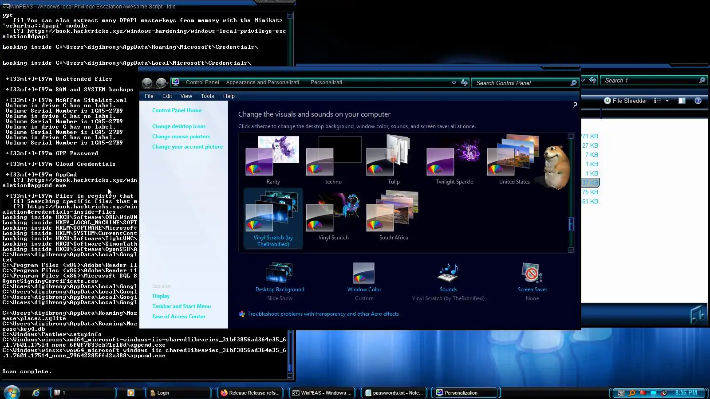Click the blue monitor network tray icon

click(653, 393)
